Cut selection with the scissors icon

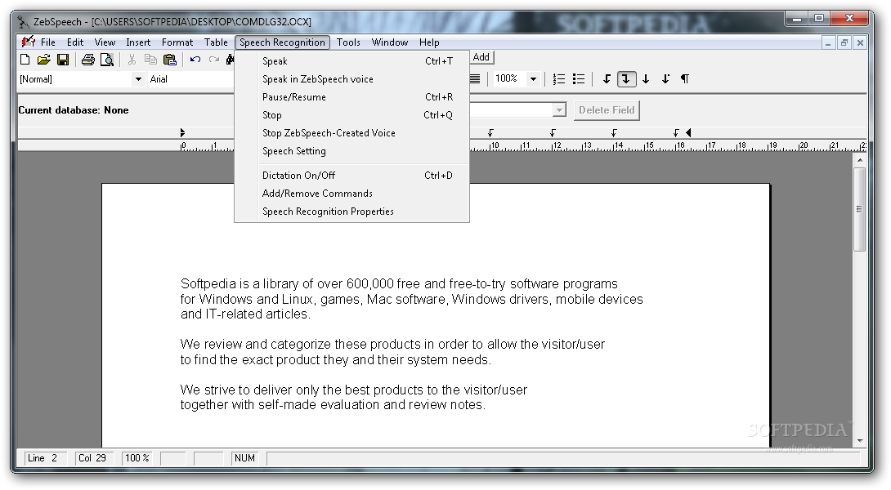(132, 60)
